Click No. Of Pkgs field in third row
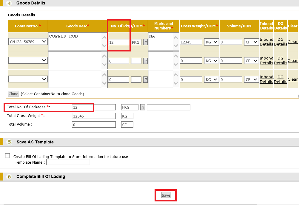This screenshot has height=205, width=299. click(x=118, y=80)
